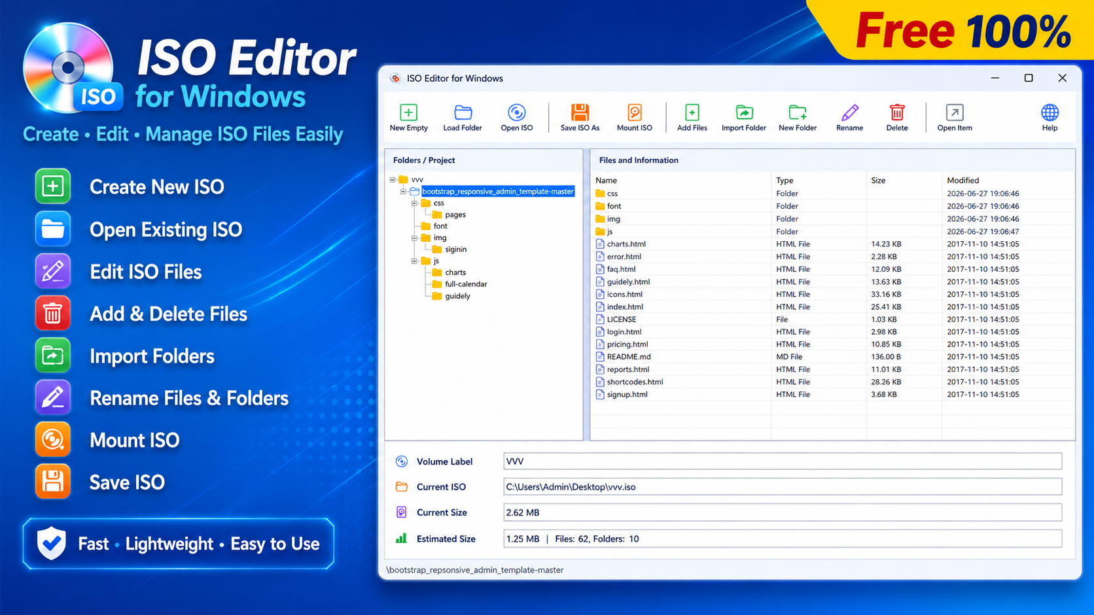Select icons.html in file list
This screenshot has width=1094, height=615.
point(624,294)
